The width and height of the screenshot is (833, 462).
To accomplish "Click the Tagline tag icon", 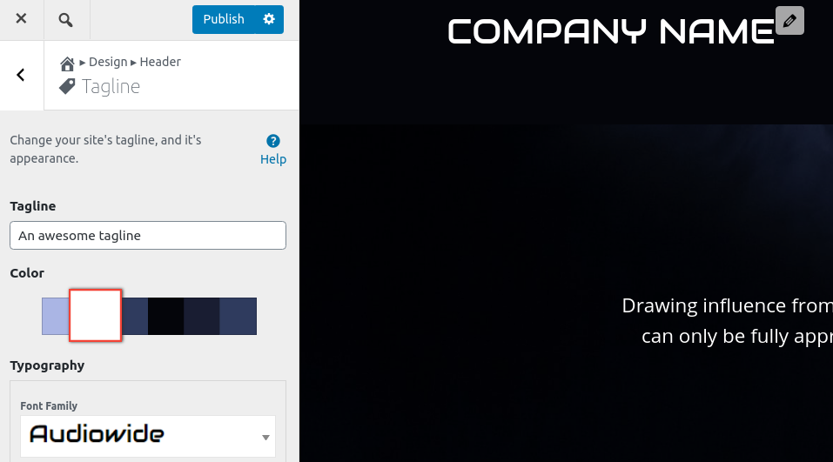I will (x=67, y=86).
